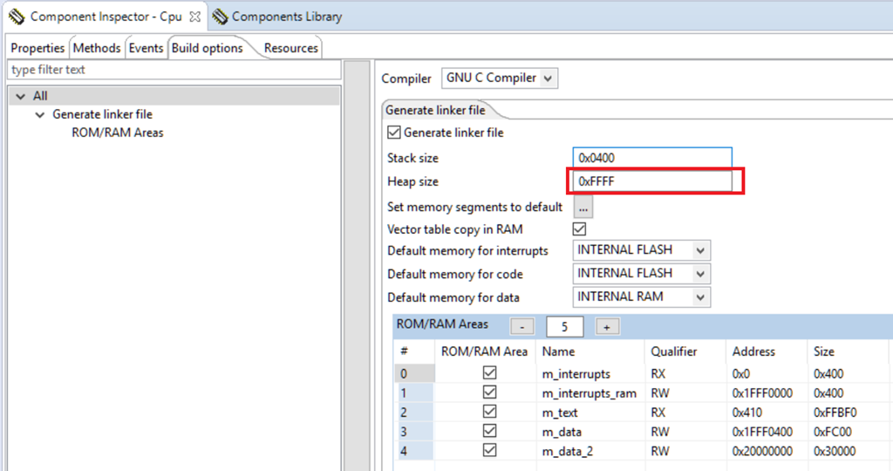The height and width of the screenshot is (471, 893).
Task: Click the Heap size input field
Action: pyautogui.click(x=651, y=182)
